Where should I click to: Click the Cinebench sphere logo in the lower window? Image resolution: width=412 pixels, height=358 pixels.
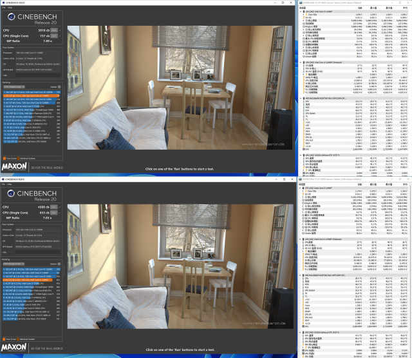pyautogui.click(x=11, y=194)
